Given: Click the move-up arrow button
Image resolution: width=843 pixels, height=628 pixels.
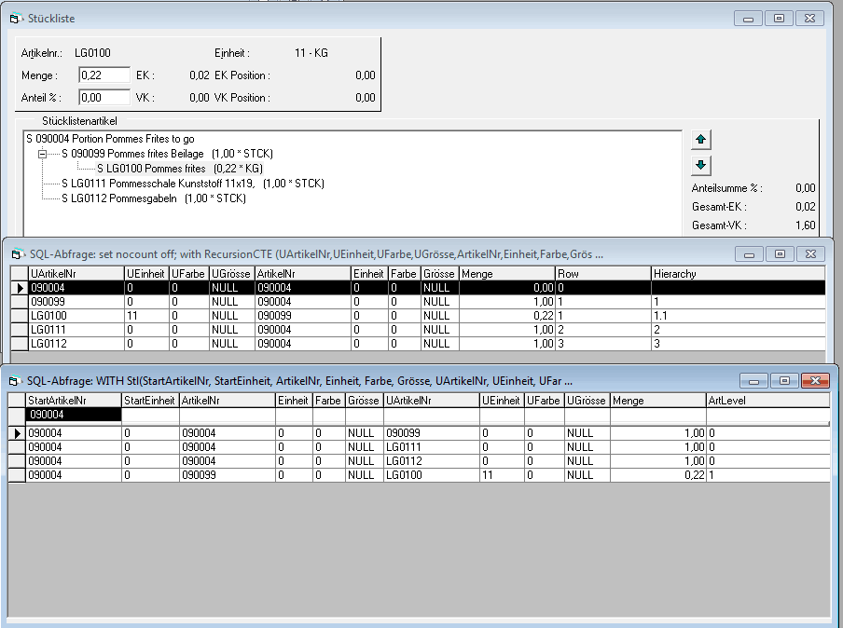Looking at the screenshot, I should click(x=701, y=140).
